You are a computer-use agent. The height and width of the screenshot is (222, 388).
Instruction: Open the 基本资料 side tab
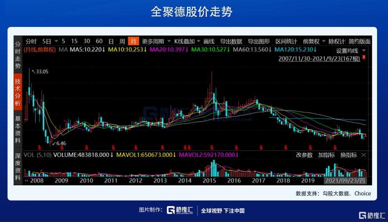[x=18, y=129]
